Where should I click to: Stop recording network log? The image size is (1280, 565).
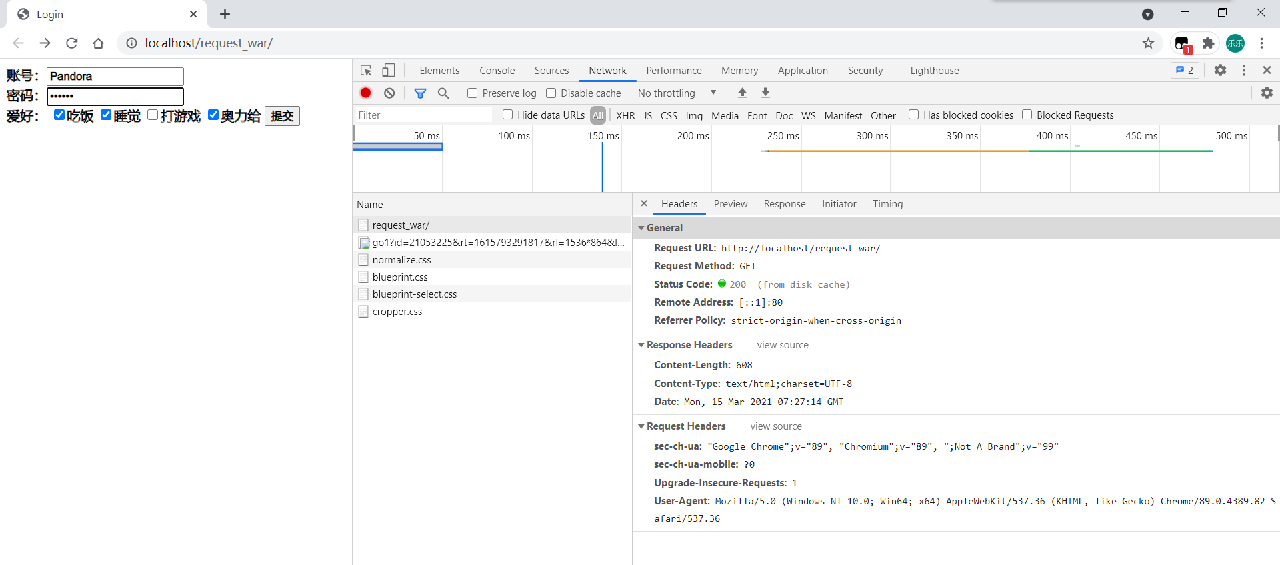tap(366, 93)
